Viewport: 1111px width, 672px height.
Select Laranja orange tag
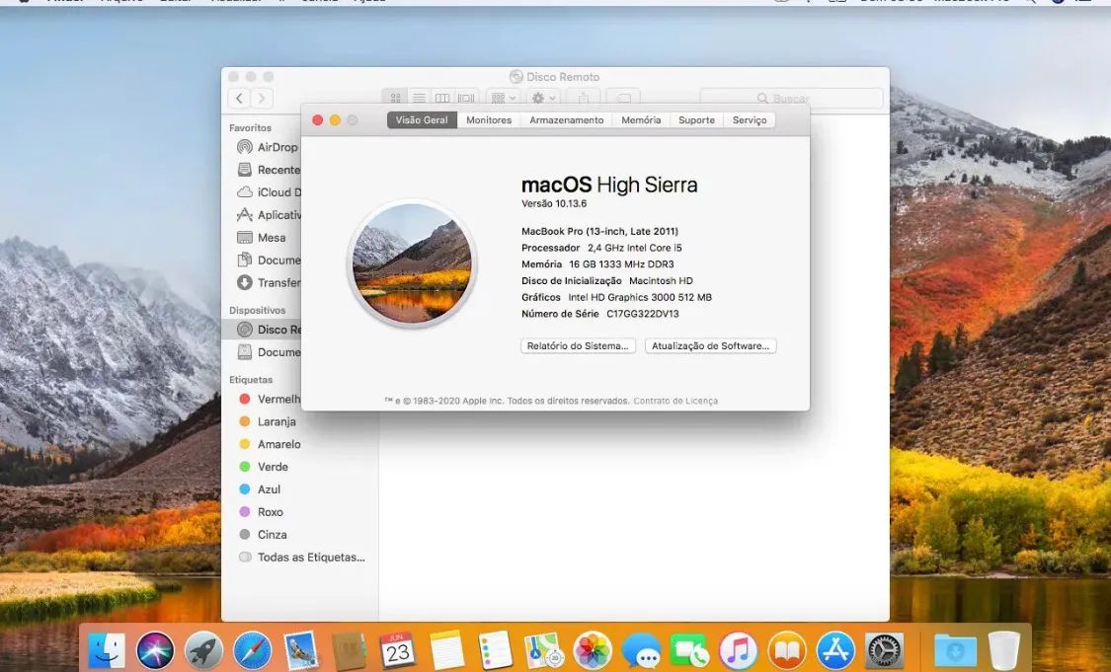pos(268,422)
